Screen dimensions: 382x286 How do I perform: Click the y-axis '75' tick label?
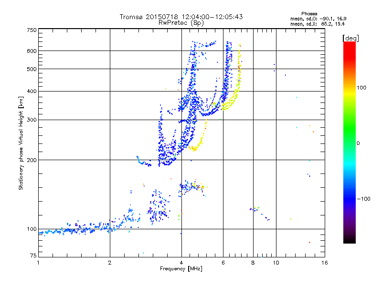click(33, 255)
